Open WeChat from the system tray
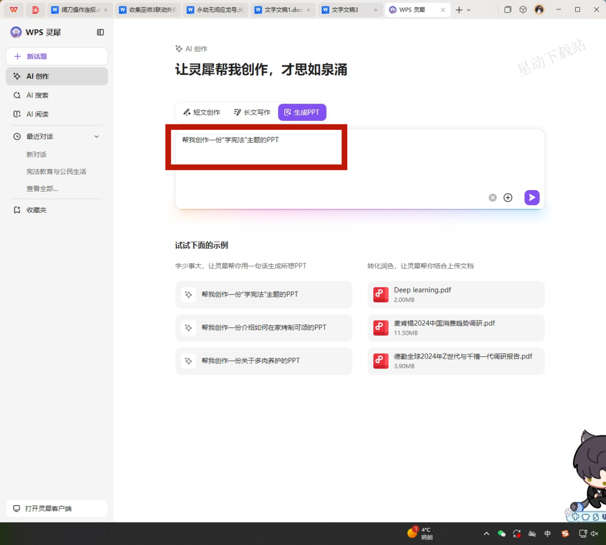Image resolution: width=606 pixels, height=545 pixels. click(501, 534)
